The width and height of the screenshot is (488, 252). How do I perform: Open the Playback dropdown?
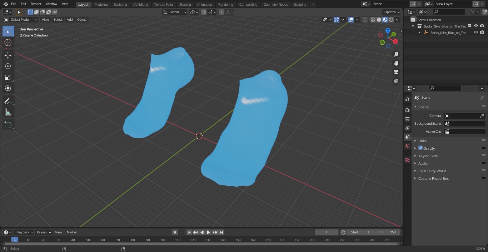pyautogui.click(x=24, y=232)
